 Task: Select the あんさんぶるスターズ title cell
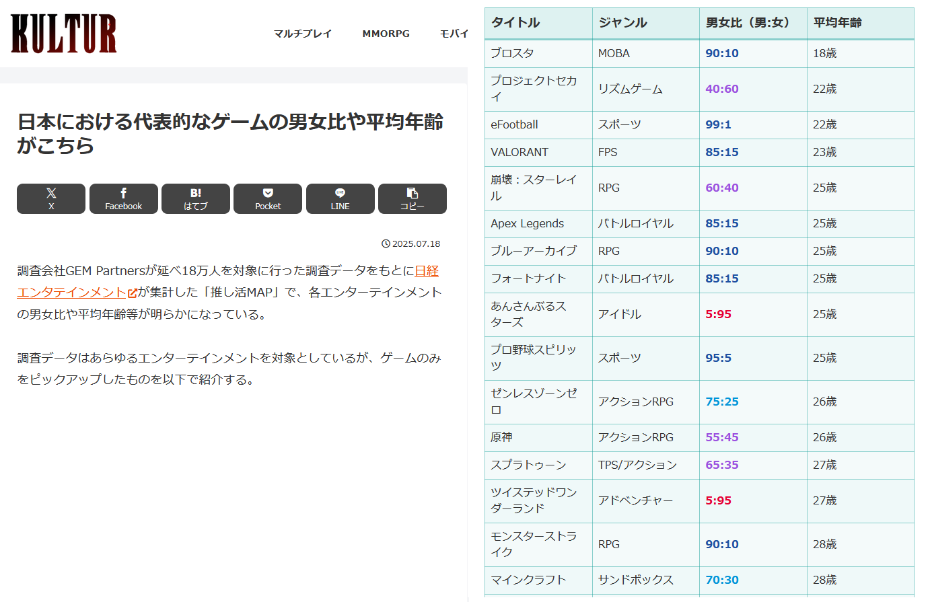click(x=538, y=314)
